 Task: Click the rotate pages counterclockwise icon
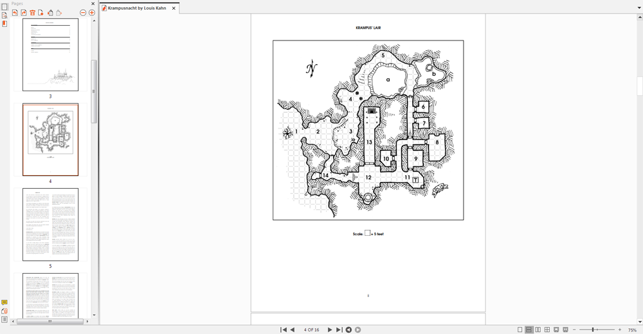tap(15, 13)
